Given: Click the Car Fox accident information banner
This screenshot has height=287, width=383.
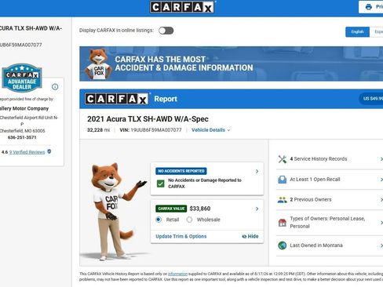Looking at the screenshot, I should pos(232,64).
